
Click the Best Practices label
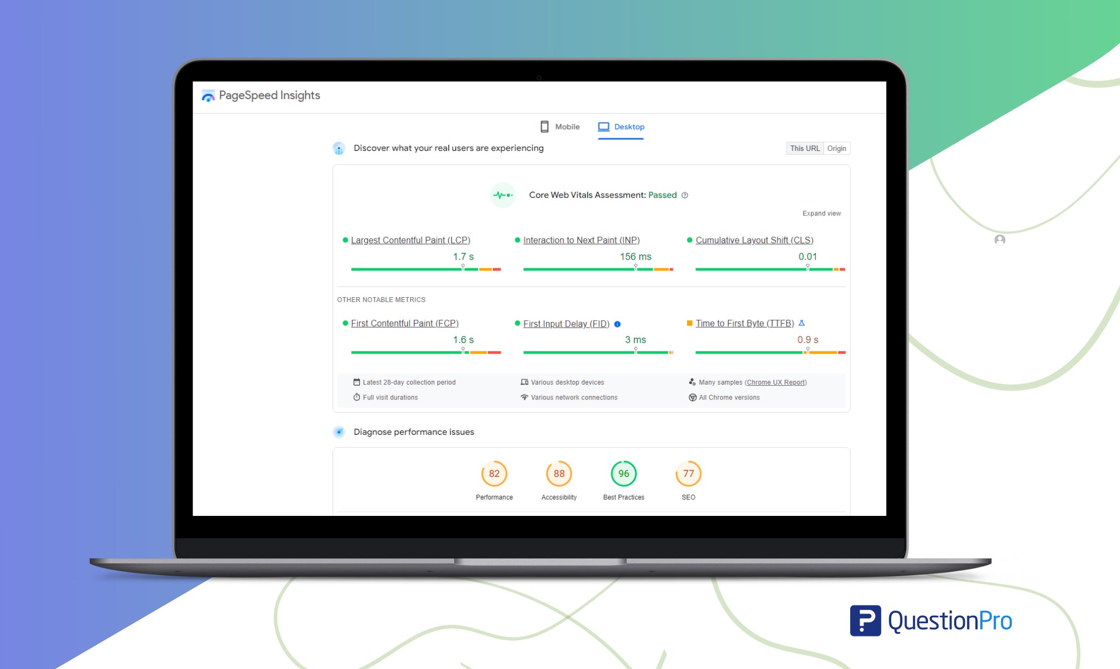[623, 497]
